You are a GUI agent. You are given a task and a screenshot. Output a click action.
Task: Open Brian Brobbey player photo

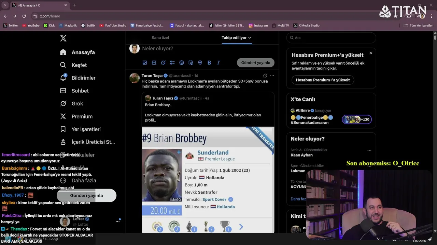(162, 176)
